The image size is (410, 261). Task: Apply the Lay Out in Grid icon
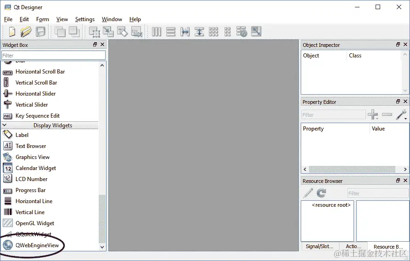pos(213,32)
